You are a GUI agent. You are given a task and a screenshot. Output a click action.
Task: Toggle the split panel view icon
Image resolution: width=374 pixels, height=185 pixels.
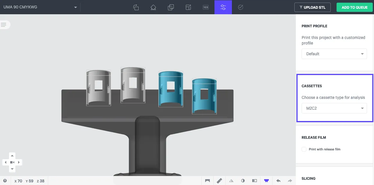tap(255, 181)
